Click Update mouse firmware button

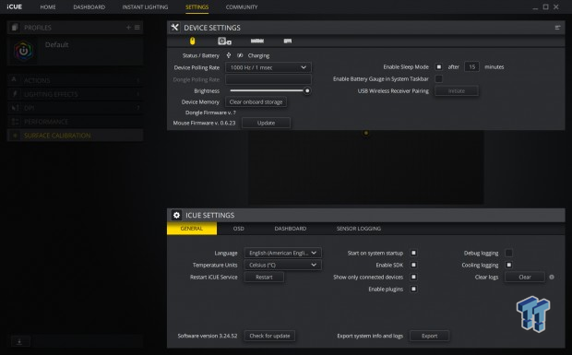266,123
